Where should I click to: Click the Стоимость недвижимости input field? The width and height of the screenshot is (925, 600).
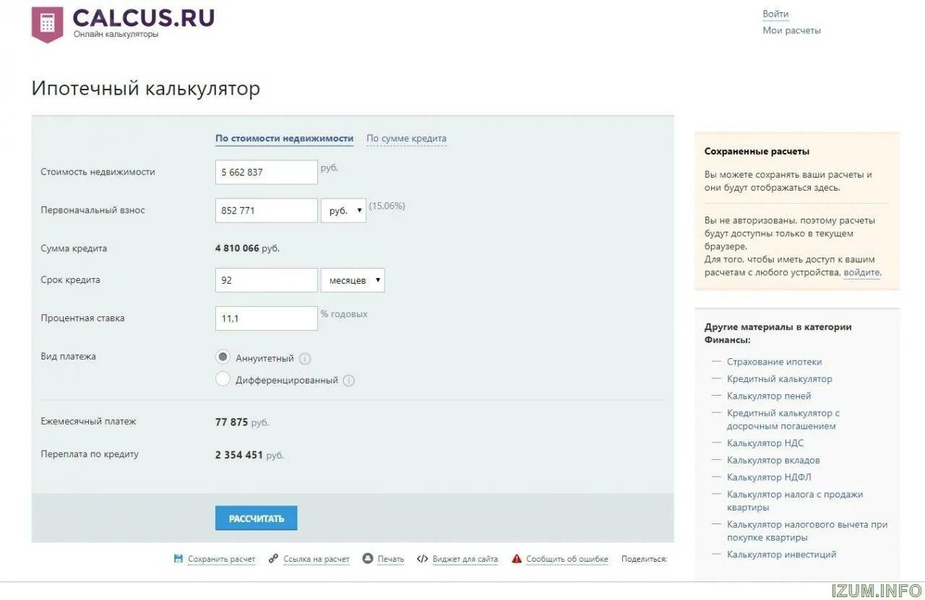267,173
